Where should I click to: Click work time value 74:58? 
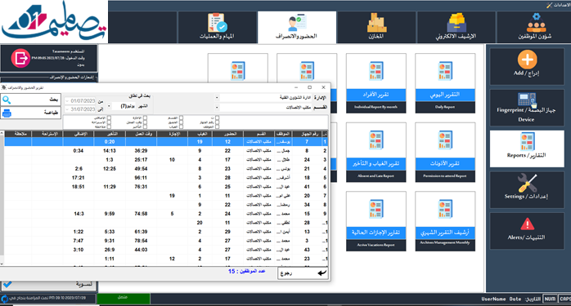141,214
